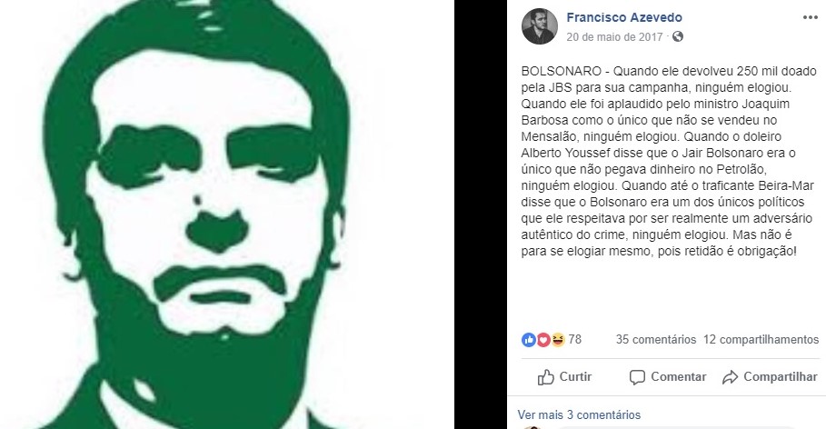Click the public globe privacy icon

tap(678, 36)
